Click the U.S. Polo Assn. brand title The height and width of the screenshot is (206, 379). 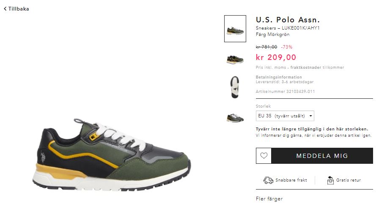(x=288, y=19)
